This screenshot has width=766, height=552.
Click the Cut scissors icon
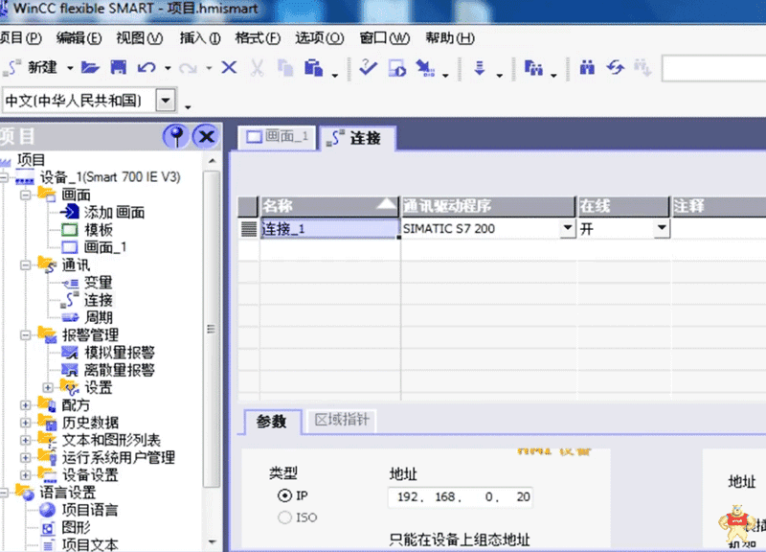257,67
